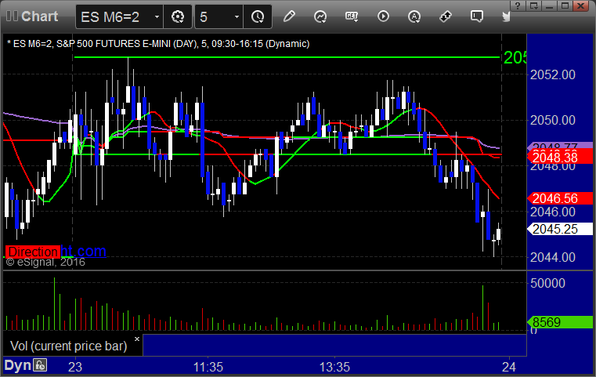Click the 2046.00 price axis label
596x377 pixels.
tap(553, 212)
